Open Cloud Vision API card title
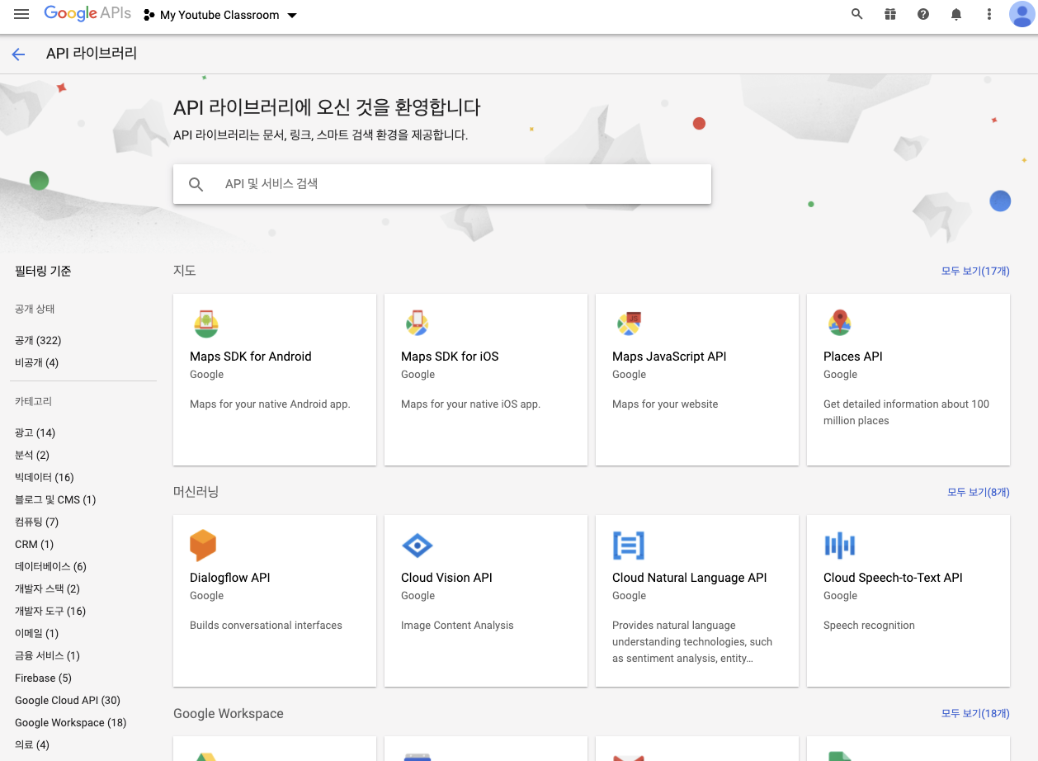This screenshot has width=1038, height=761. coord(446,578)
